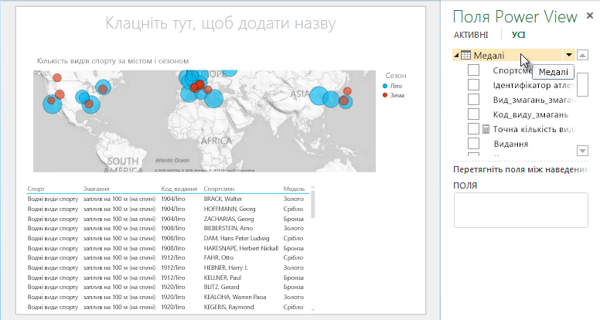Check the Спортсмен field checkbox
600x320 pixels.
pyautogui.click(x=474, y=70)
